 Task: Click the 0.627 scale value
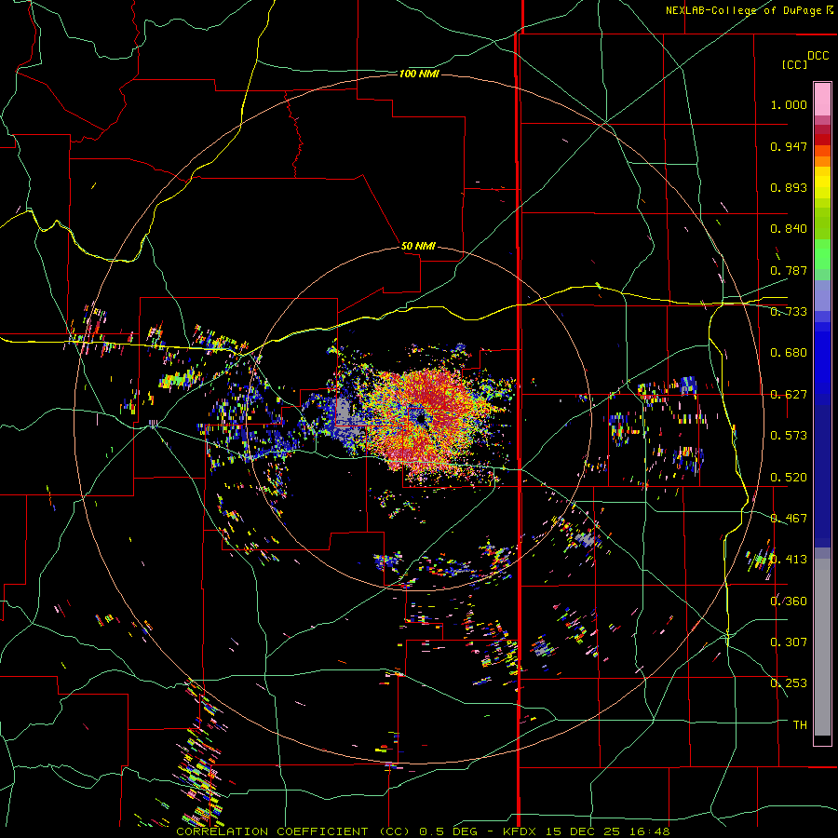tap(789, 395)
